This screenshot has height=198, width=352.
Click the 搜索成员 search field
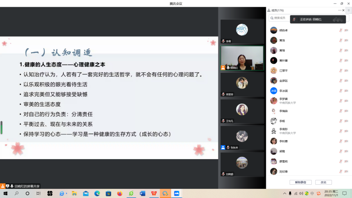[x=279, y=18]
